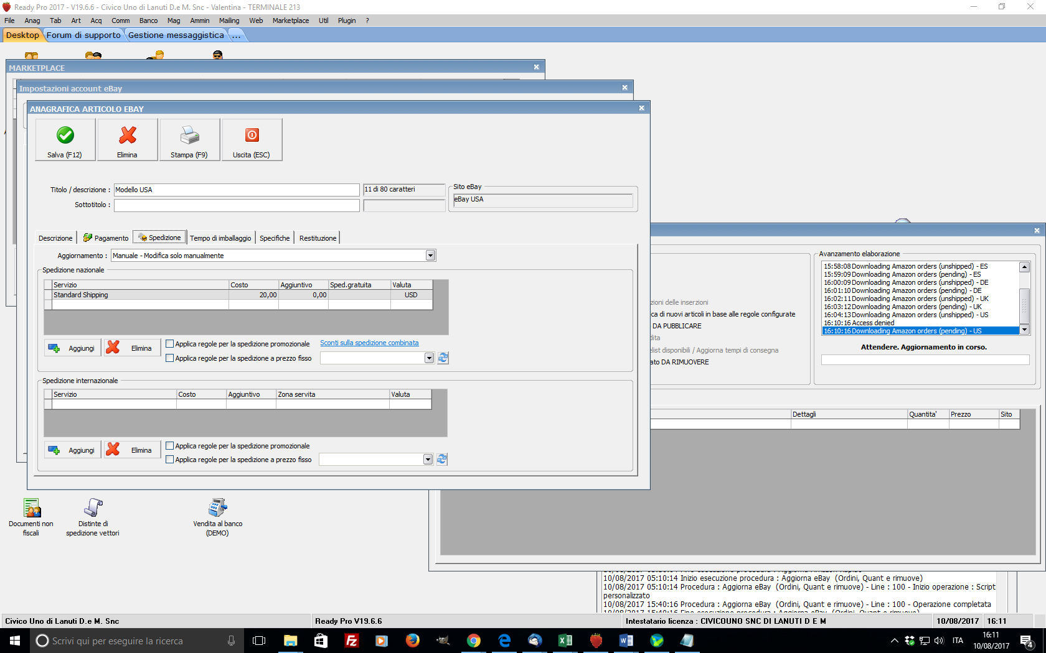Open Documenti non fiscali desktop icon
The width and height of the screenshot is (1046, 653).
[x=31, y=517]
